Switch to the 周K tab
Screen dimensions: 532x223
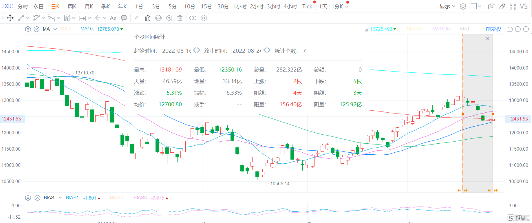[x=72, y=6]
